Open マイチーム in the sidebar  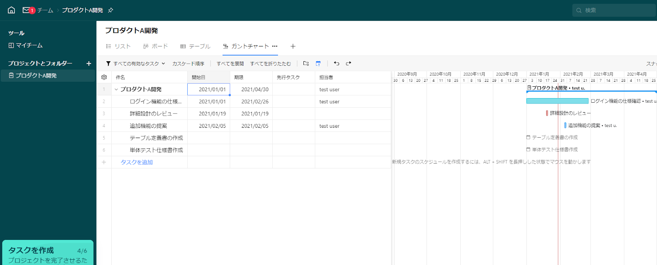tap(25, 46)
